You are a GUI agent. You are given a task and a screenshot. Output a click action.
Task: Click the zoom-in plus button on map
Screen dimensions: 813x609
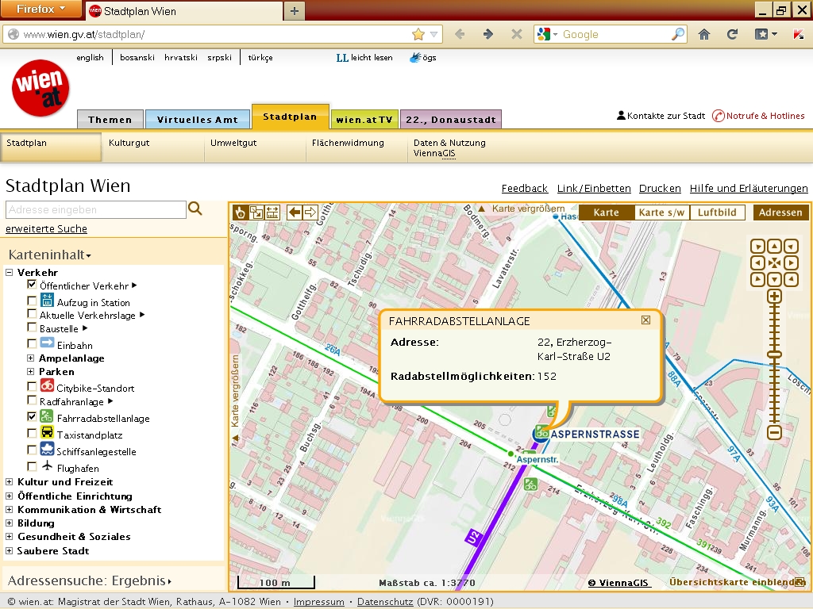pyautogui.click(x=774, y=297)
